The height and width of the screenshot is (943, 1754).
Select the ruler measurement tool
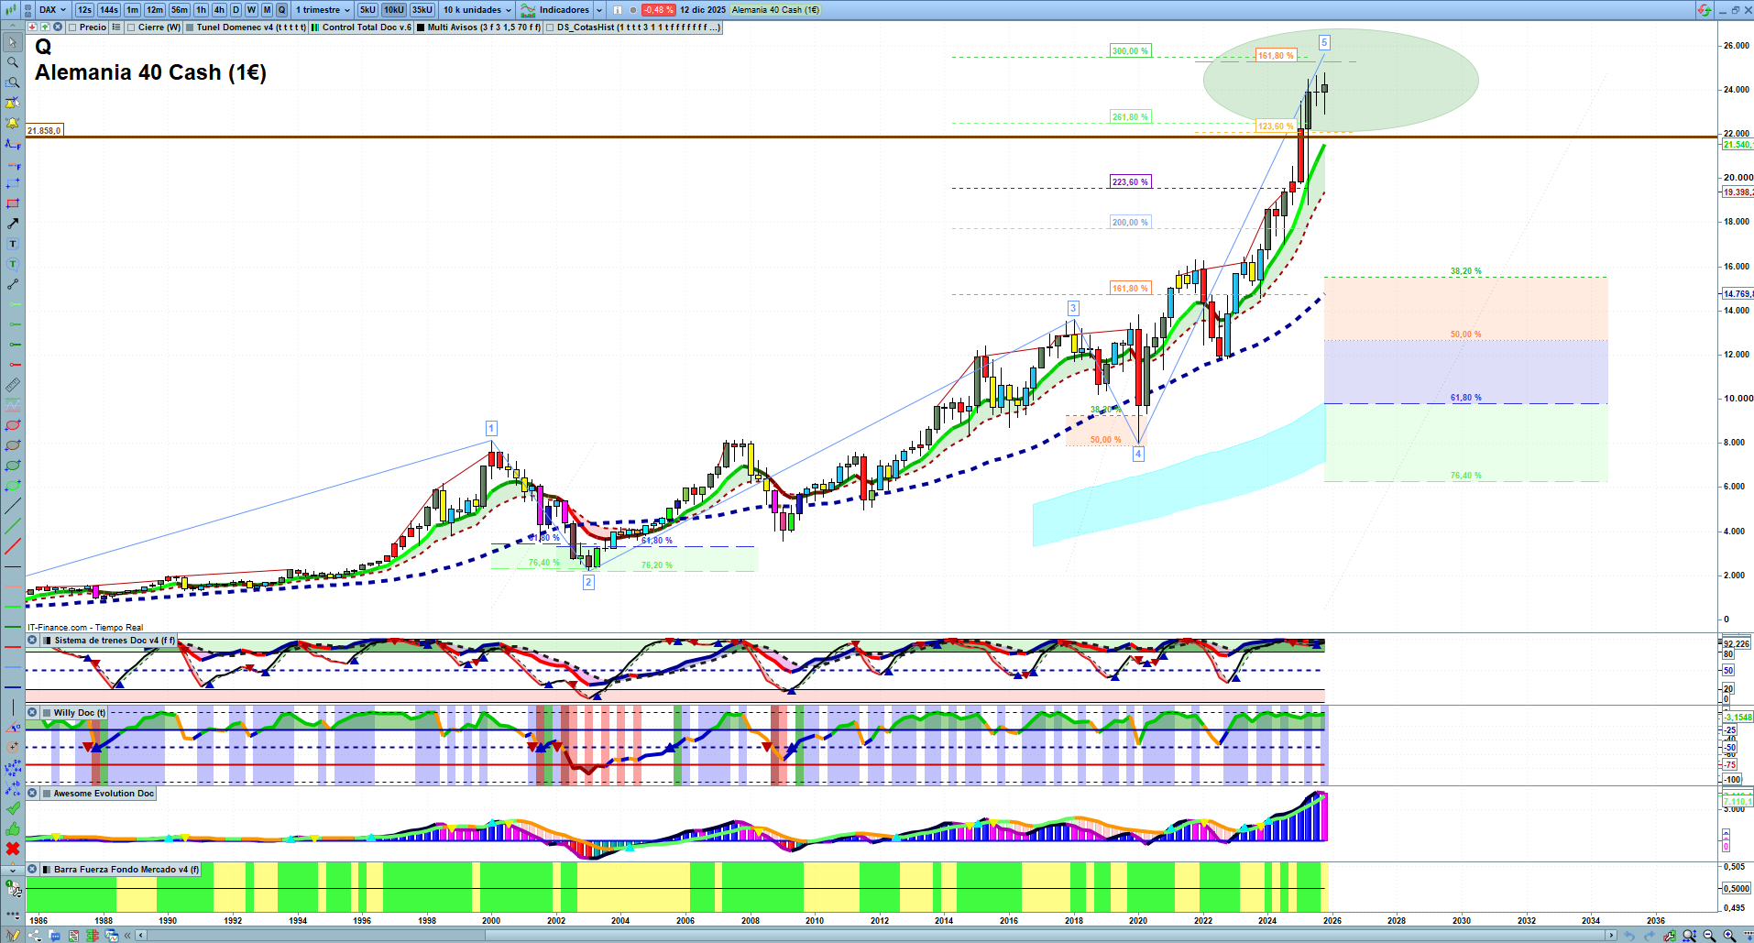[13, 385]
